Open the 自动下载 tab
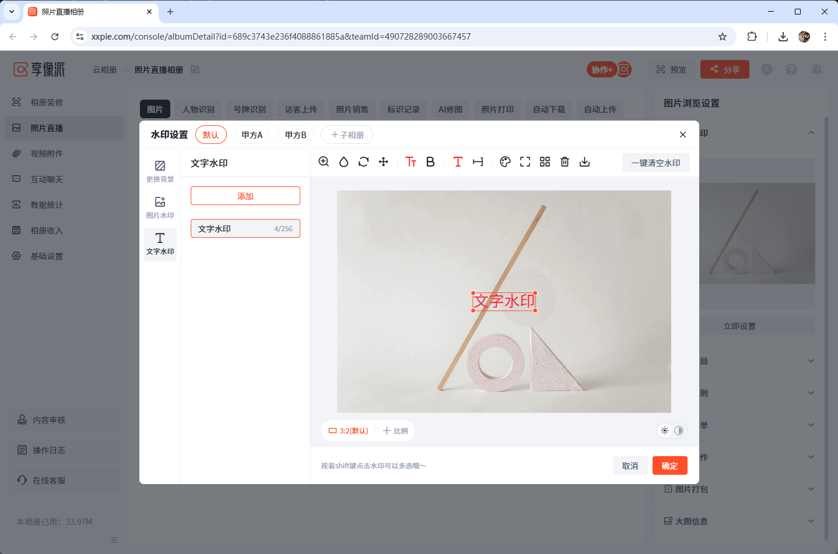838x554 pixels. tap(549, 109)
